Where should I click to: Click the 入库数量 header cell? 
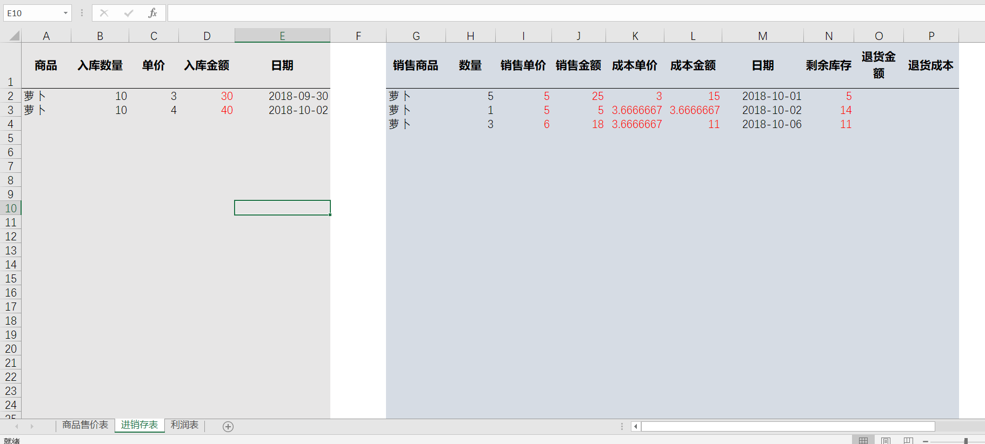[x=100, y=65]
